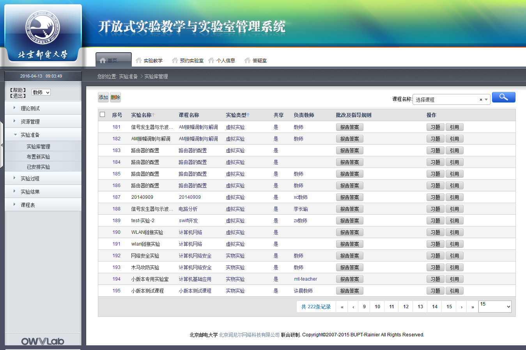Clear course selection with the × icon
Image resolution: width=526 pixels, height=350 pixels.
(481, 100)
